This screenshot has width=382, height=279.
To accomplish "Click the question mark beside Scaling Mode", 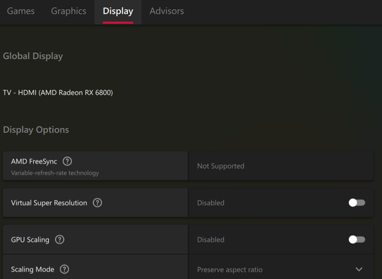I will pyautogui.click(x=65, y=269).
